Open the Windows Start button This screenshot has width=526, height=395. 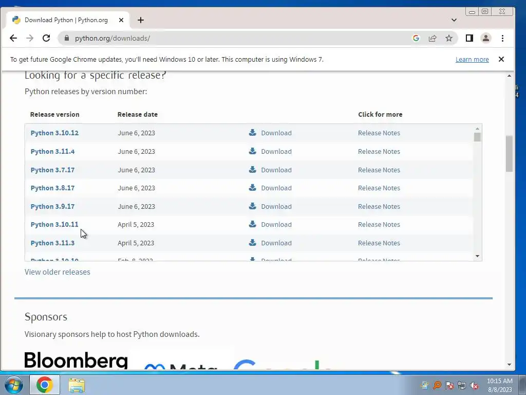pyautogui.click(x=13, y=385)
